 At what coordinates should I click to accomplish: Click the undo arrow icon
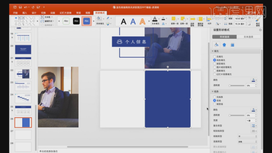pos(26,7)
